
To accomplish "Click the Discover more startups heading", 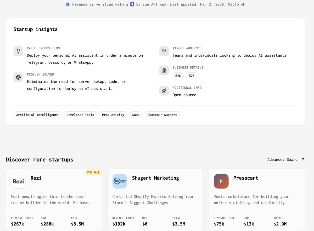I will pos(40,159).
